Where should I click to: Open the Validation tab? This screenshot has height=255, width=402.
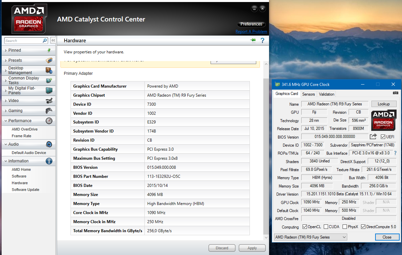pyautogui.click(x=326, y=94)
